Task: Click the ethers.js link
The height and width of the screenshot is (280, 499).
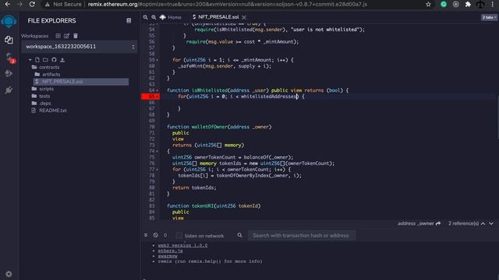Action: coord(170,250)
